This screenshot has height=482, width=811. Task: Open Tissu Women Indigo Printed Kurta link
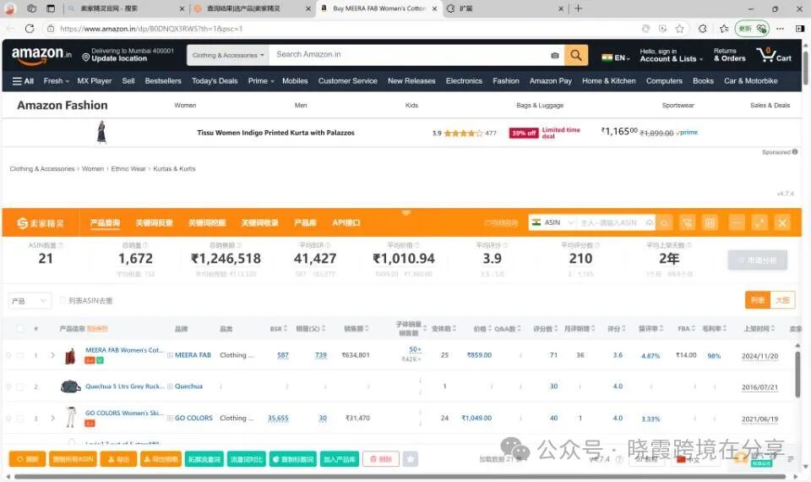pyautogui.click(x=275, y=133)
